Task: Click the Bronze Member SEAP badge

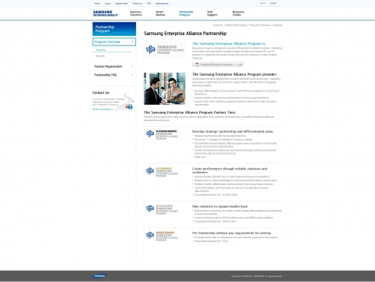Action: pyautogui.click(x=162, y=236)
